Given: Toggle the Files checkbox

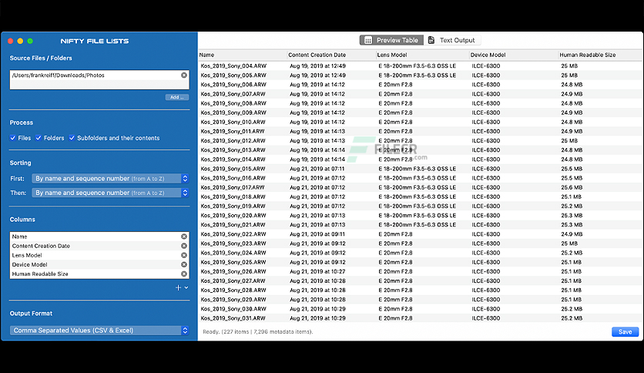Looking at the screenshot, I should pos(13,138).
